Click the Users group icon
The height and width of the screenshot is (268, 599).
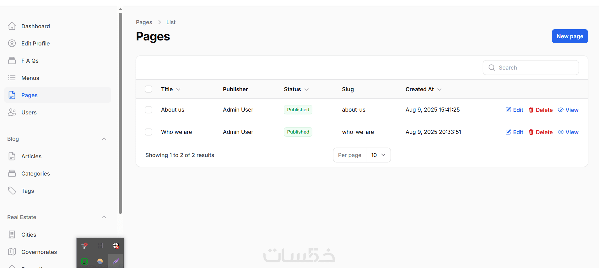pyautogui.click(x=12, y=113)
